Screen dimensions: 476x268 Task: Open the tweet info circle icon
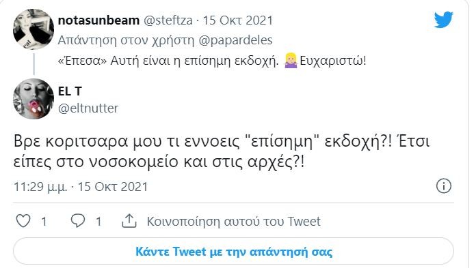click(x=444, y=186)
